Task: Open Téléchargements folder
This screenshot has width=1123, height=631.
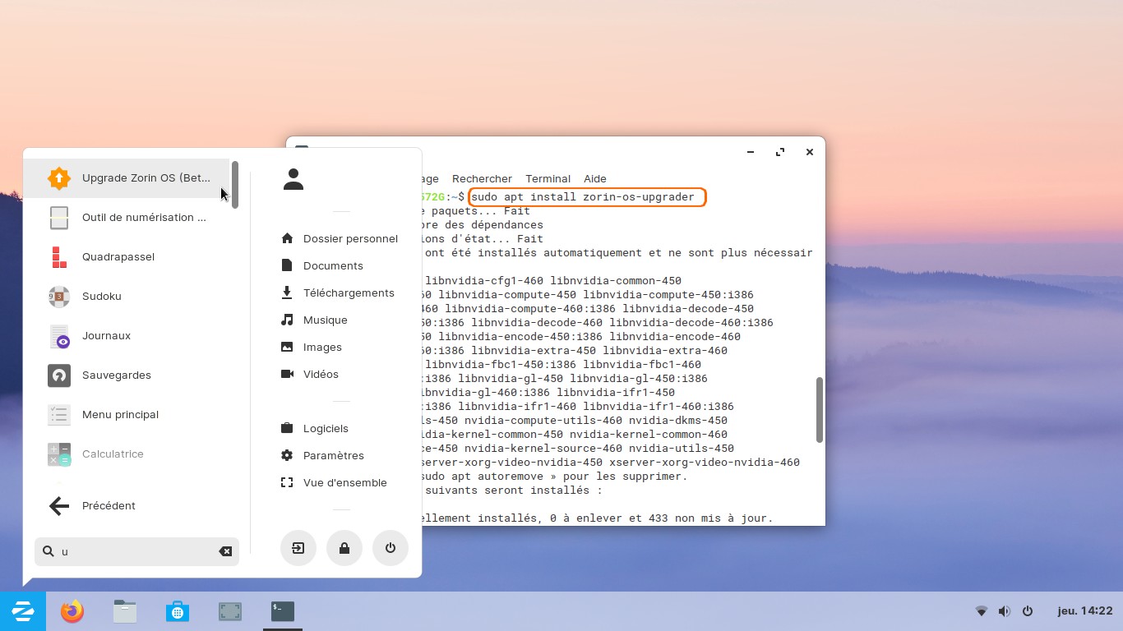Action: tap(348, 292)
